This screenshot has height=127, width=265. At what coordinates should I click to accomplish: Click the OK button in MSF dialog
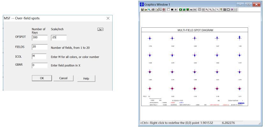[42, 78]
